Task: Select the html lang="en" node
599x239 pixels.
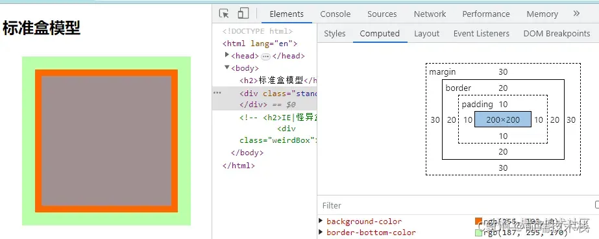Action: point(260,44)
